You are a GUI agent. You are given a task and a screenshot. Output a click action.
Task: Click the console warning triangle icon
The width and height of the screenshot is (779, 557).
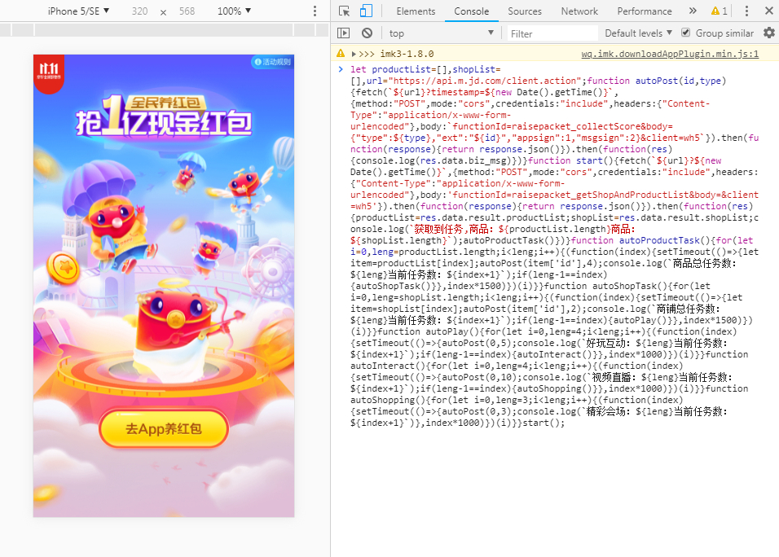click(341, 53)
